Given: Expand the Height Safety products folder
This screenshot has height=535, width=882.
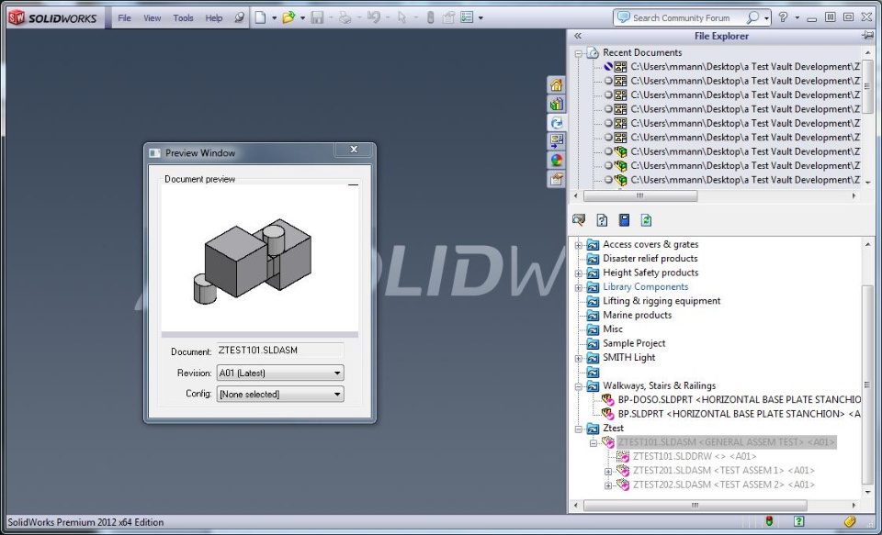Looking at the screenshot, I should click(x=578, y=273).
